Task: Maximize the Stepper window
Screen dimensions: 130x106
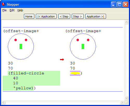Action: tap(120, 4)
